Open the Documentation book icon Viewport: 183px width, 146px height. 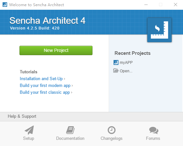pyautogui.click(x=70, y=130)
